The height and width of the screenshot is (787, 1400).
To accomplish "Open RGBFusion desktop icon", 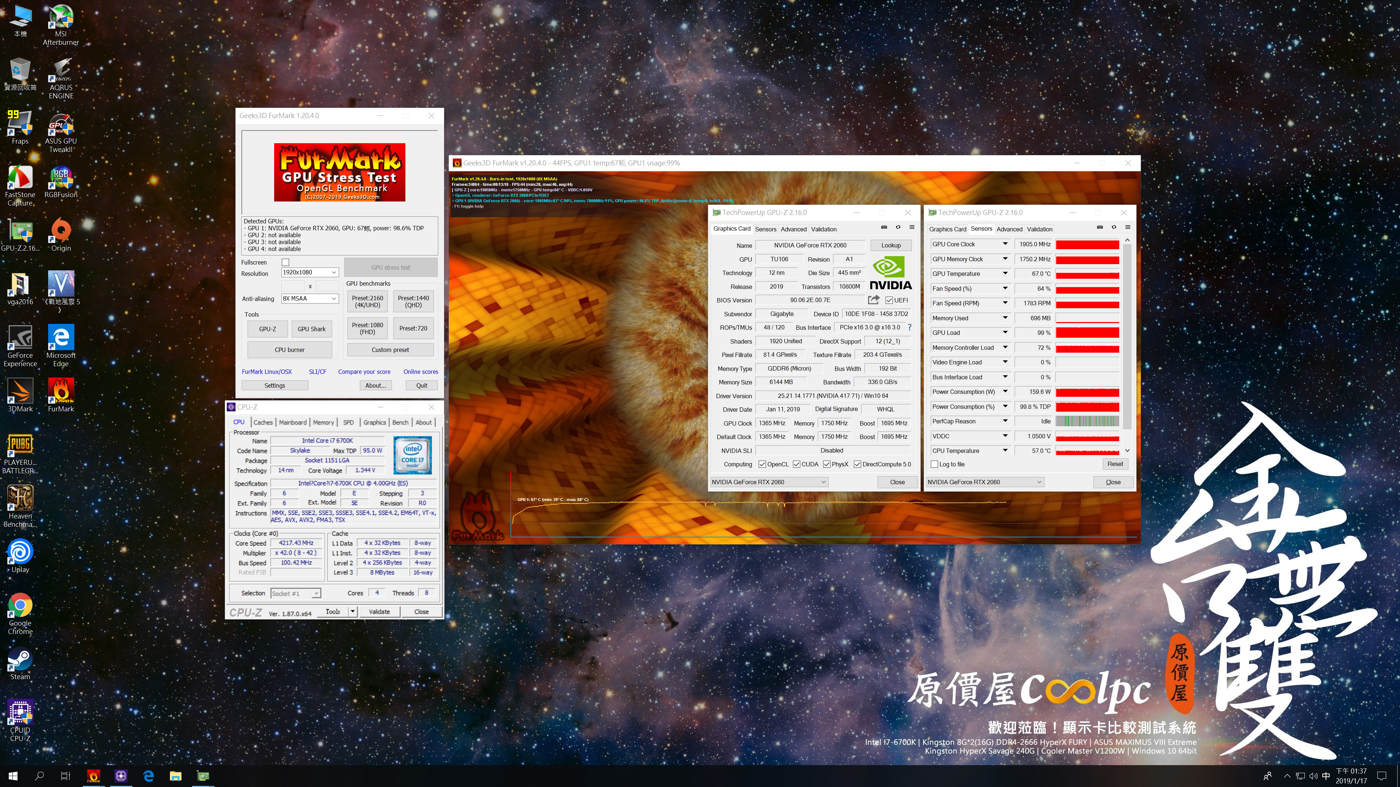I will 61,182.
